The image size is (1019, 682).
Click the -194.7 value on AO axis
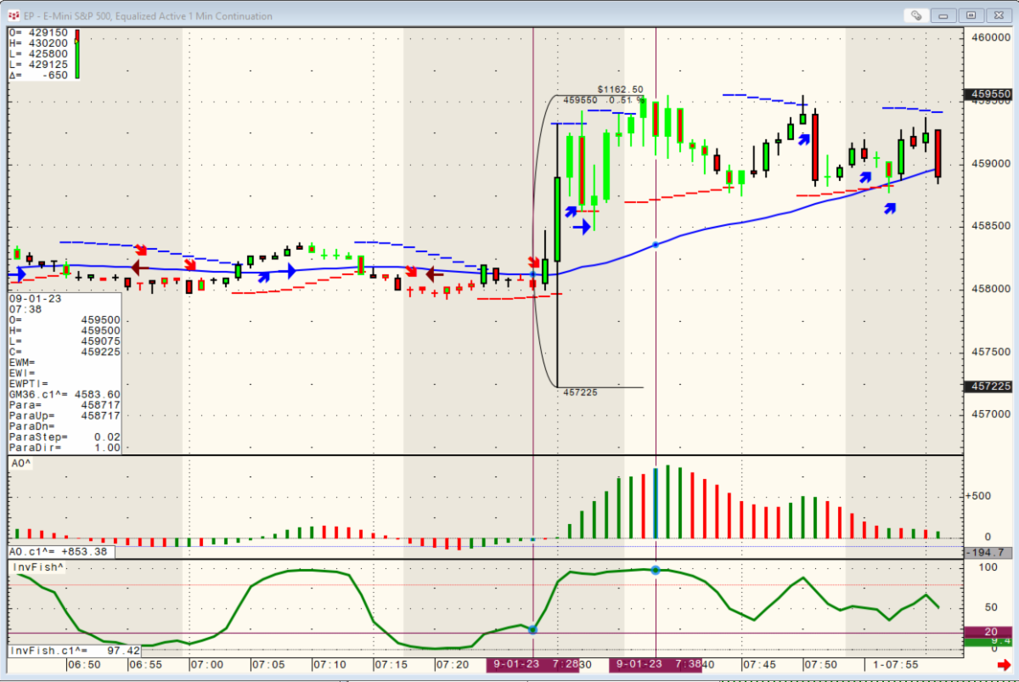[x=990, y=553]
